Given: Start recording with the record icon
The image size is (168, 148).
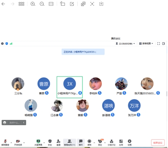Looking at the screenshot, I should point(89,142).
